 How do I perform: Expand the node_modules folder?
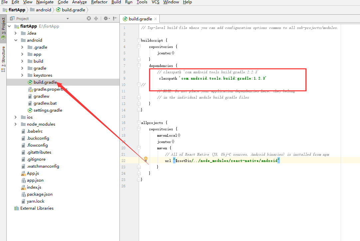pyautogui.click(x=16, y=124)
